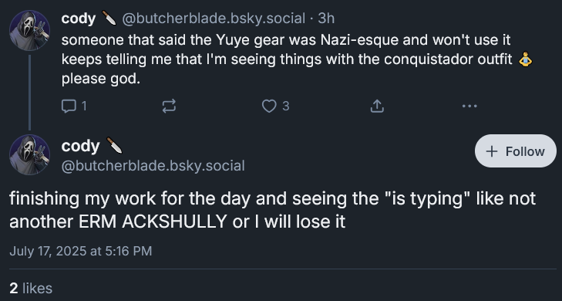
Task: Click the knife emoji beside main cody name
Action: click(x=114, y=145)
